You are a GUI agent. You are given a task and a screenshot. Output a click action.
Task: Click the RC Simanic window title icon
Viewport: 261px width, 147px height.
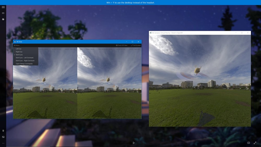(x=151, y=33)
